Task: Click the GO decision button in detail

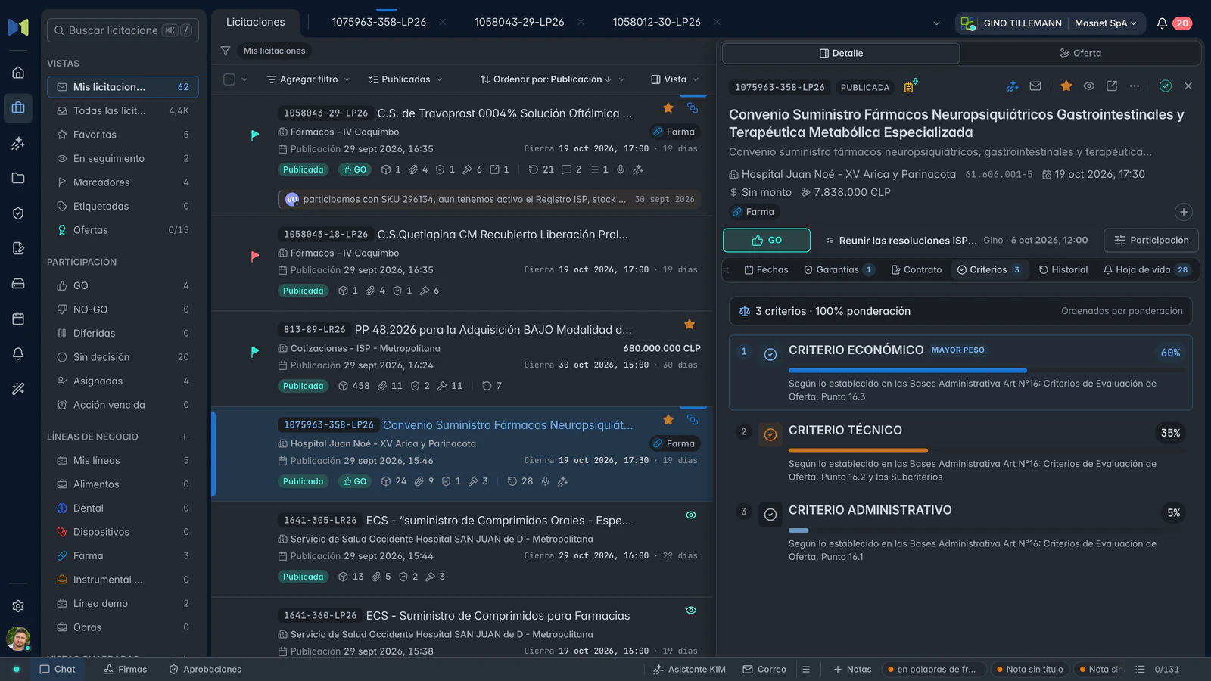Action: pos(767,240)
